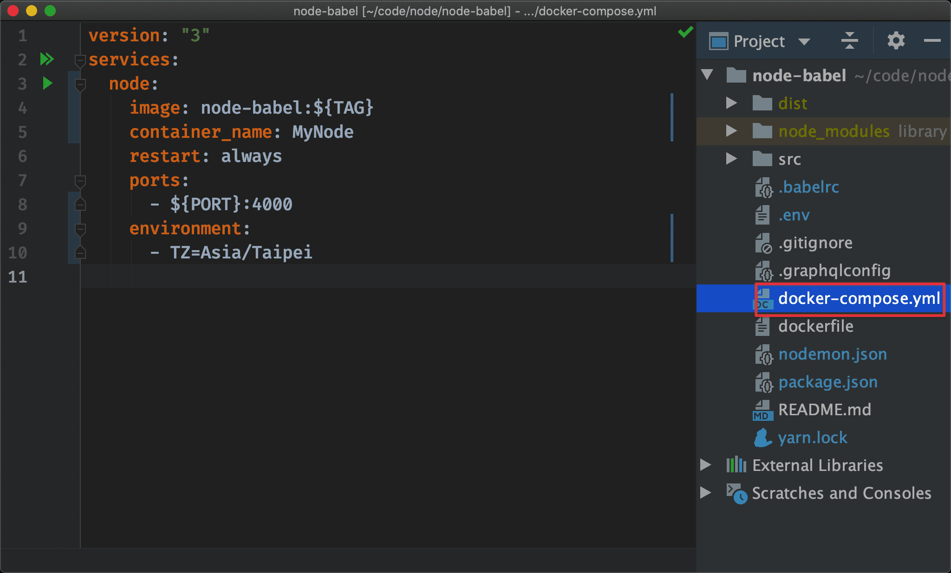Expand the dist folder
Screen dimensions: 951x573
click(731, 103)
